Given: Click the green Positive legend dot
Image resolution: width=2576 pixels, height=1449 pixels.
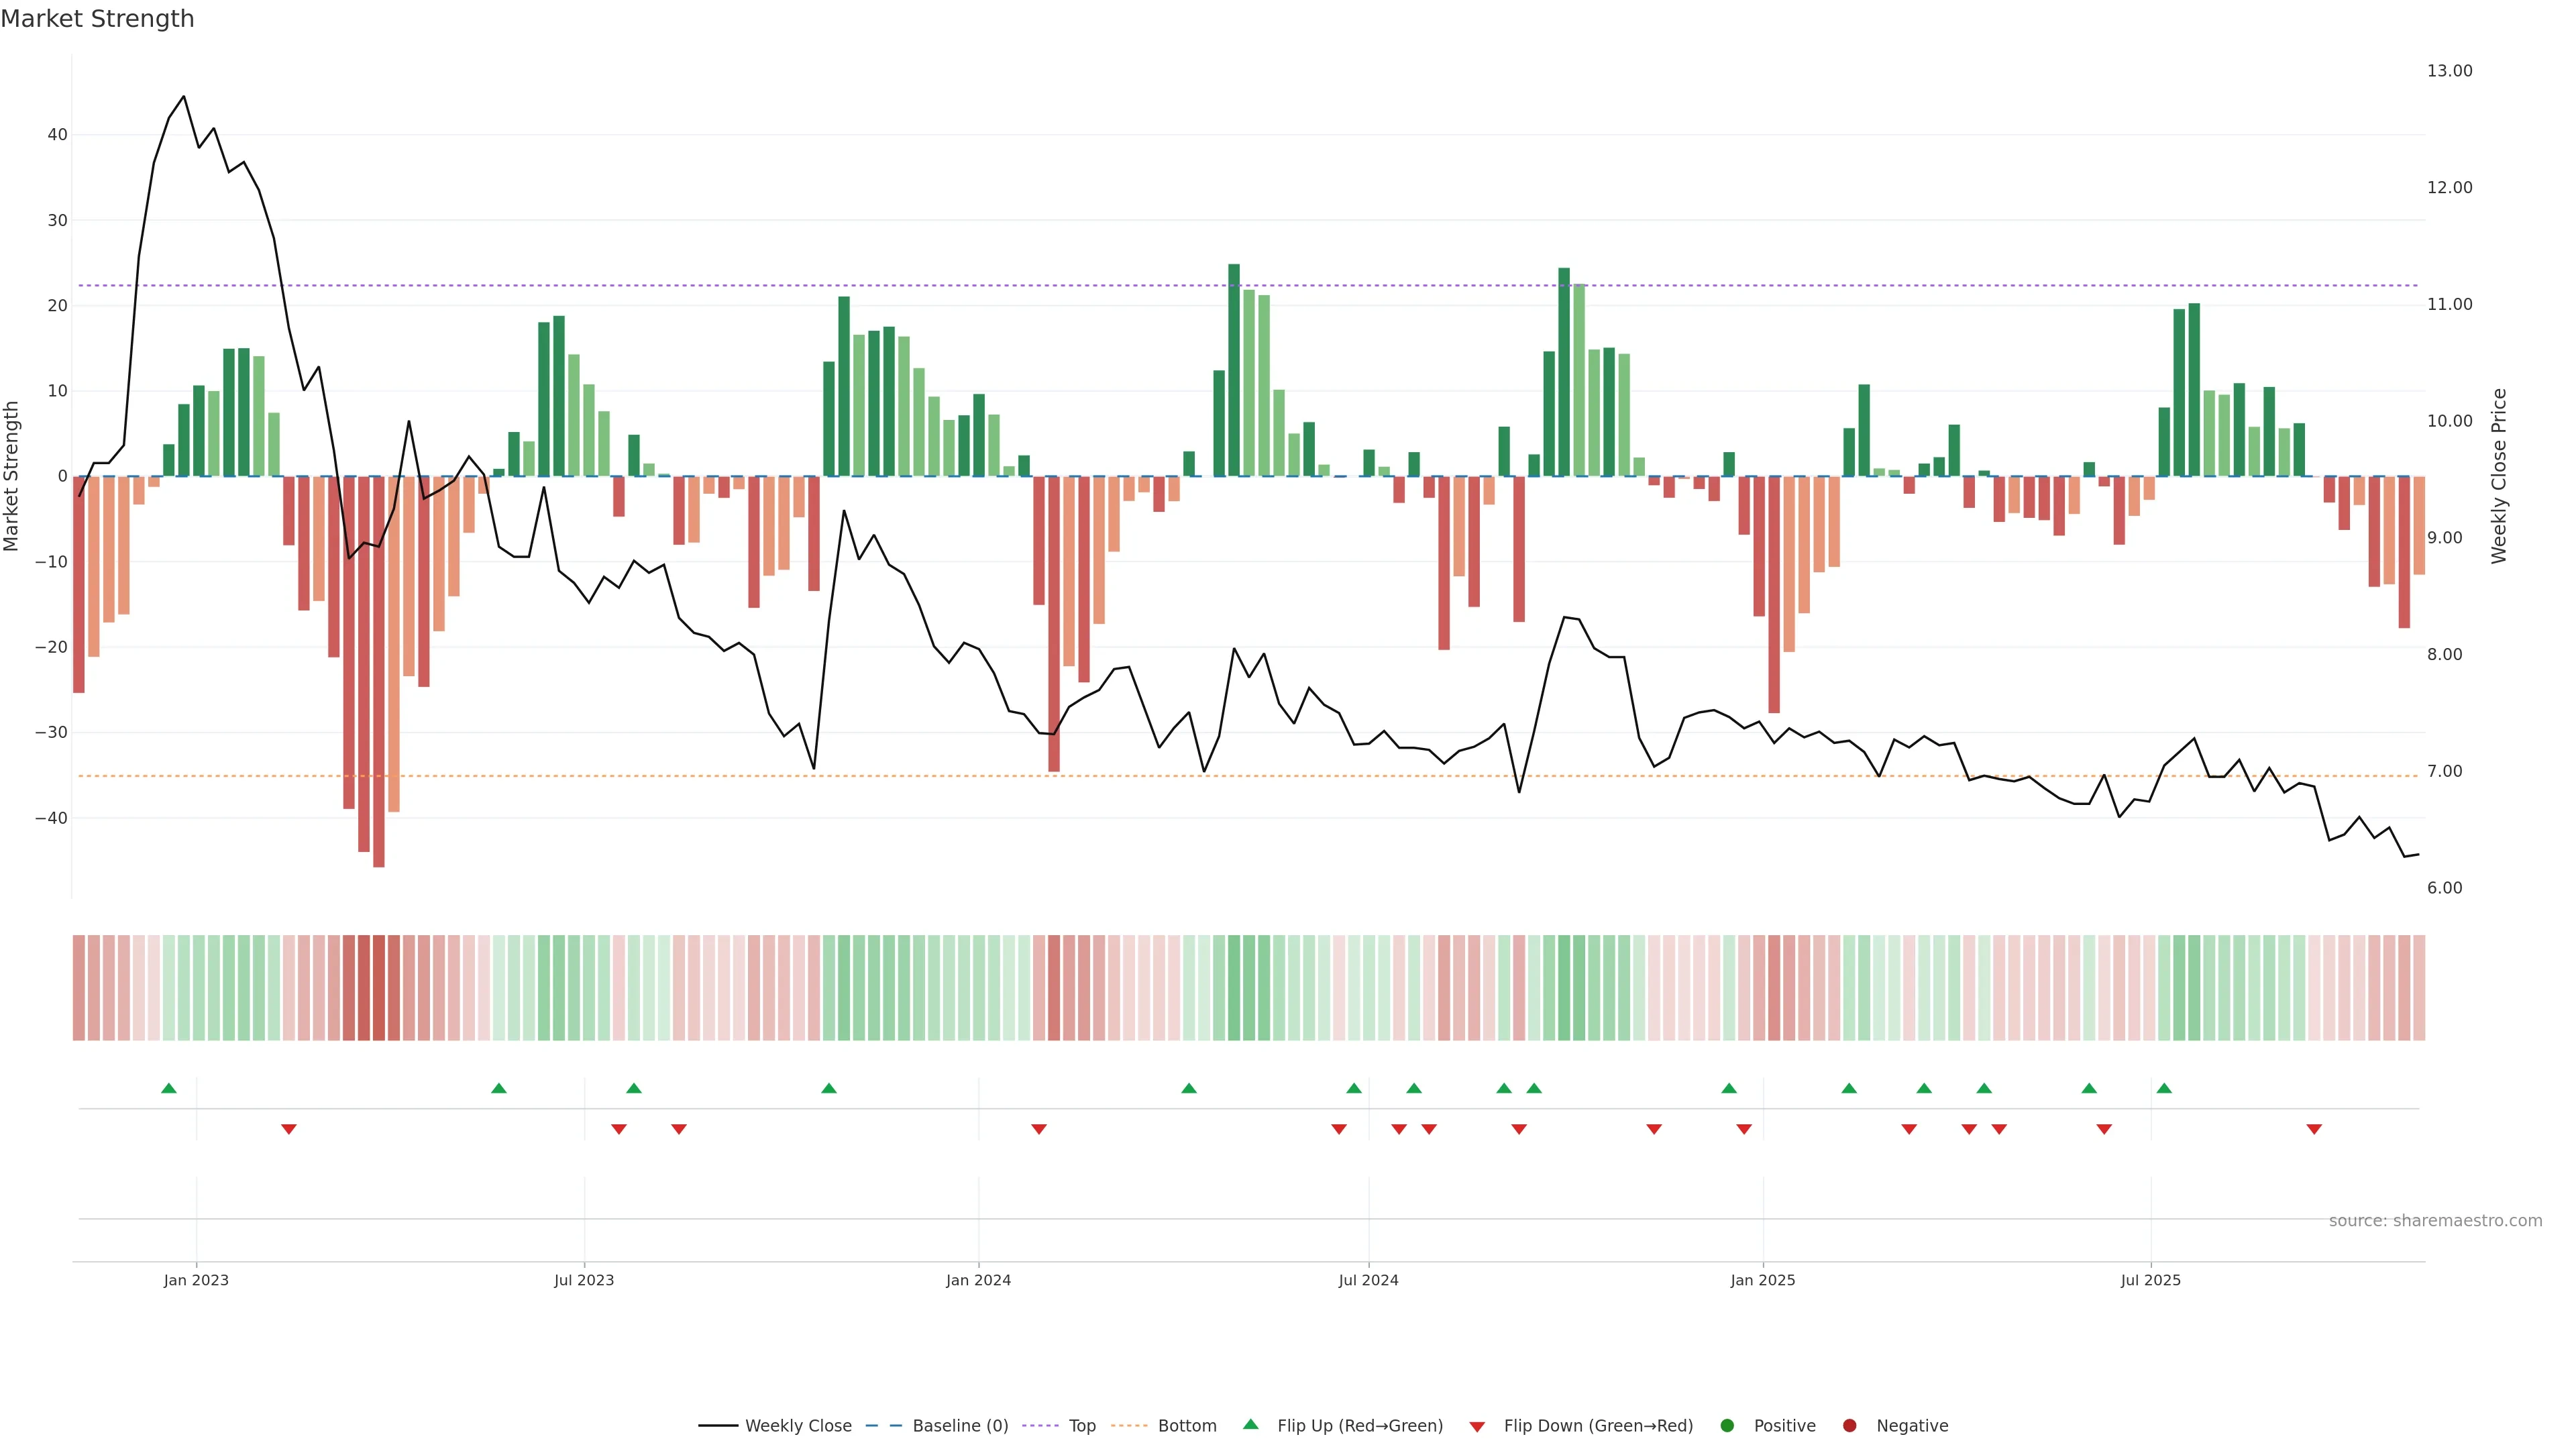Looking at the screenshot, I should tap(1727, 1426).
